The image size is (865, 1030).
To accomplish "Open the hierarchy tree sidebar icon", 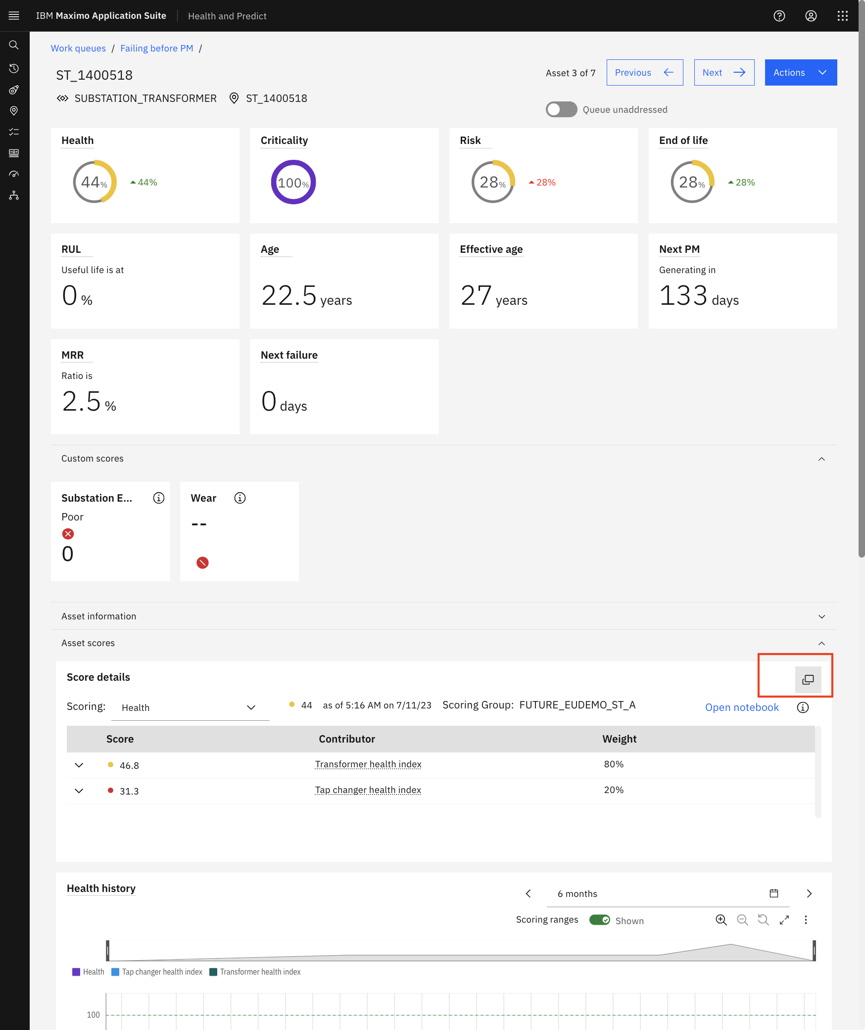I will pyautogui.click(x=14, y=195).
